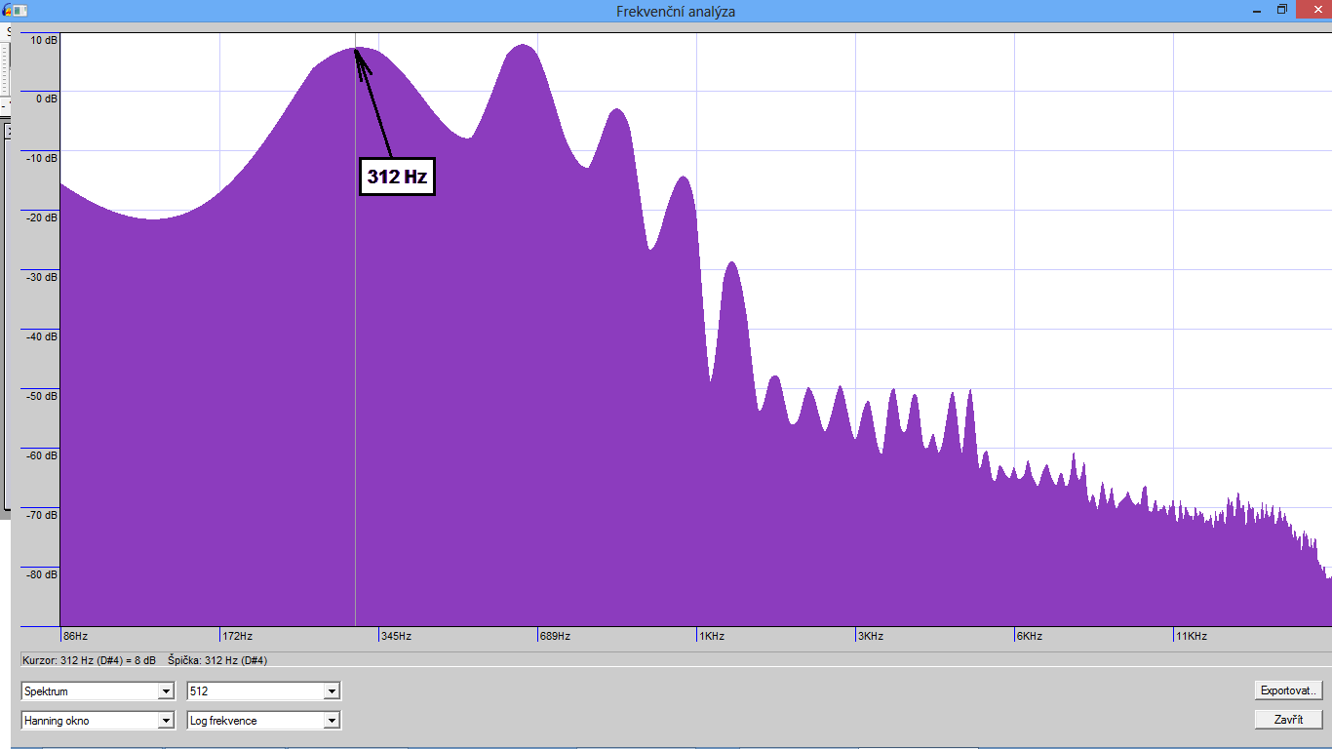The height and width of the screenshot is (749, 1332).
Task: Open the 512 window size dropdown
Action: (263, 691)
